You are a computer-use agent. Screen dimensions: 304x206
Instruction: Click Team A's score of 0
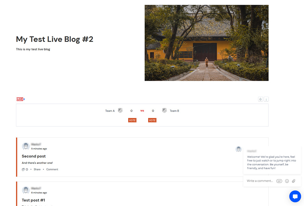(131, 111)
